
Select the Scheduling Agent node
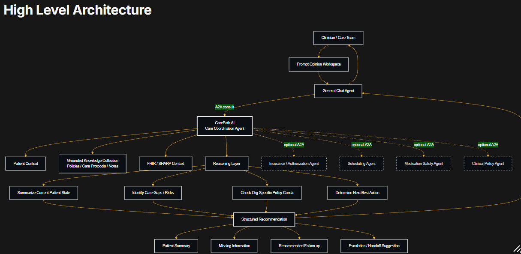[361, 163]
